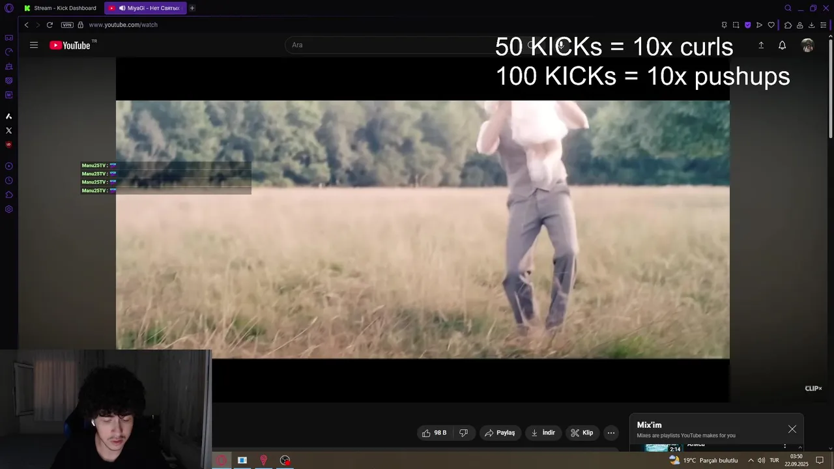The width and height of the screenshot is (834, 469).
Task: Toggle the VPN badge in address bar
Action: pos(67,25)
